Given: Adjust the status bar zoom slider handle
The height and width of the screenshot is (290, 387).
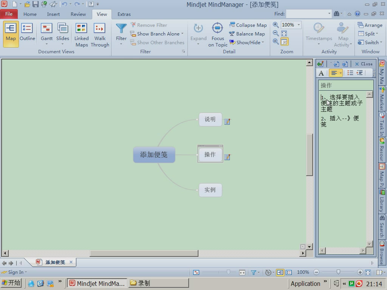Looking at the screenshot, I should coord(338,272).
